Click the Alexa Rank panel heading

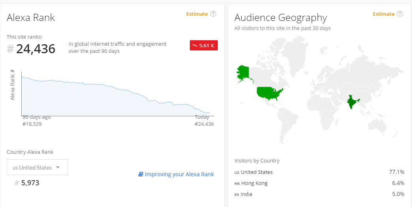(31, 18)
